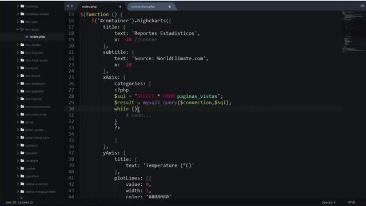
Task: Click 'Temperature (°C)' string on line 39
Action: point(169,165)
